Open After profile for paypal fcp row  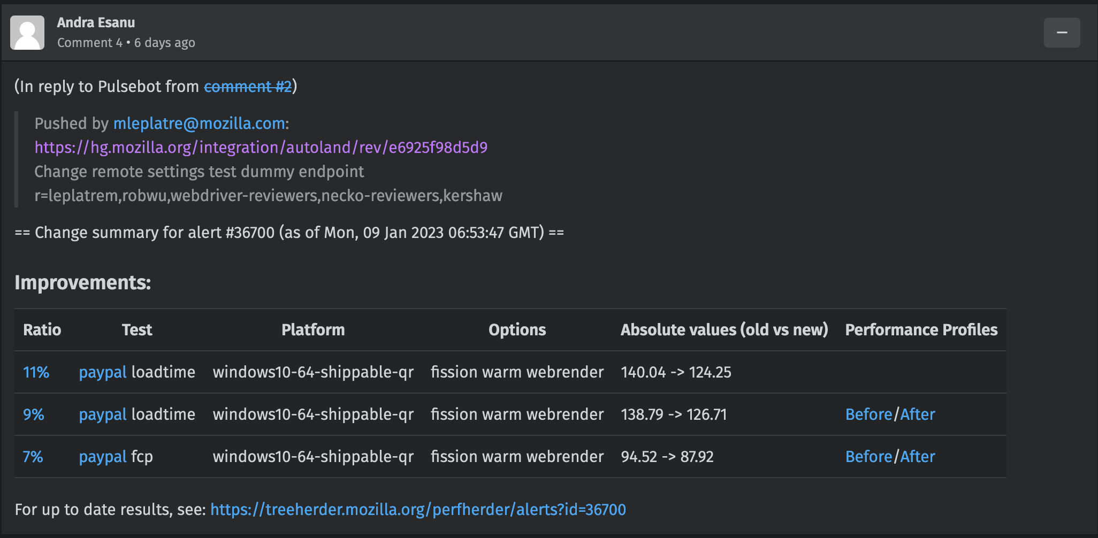(x=918, y=457)
